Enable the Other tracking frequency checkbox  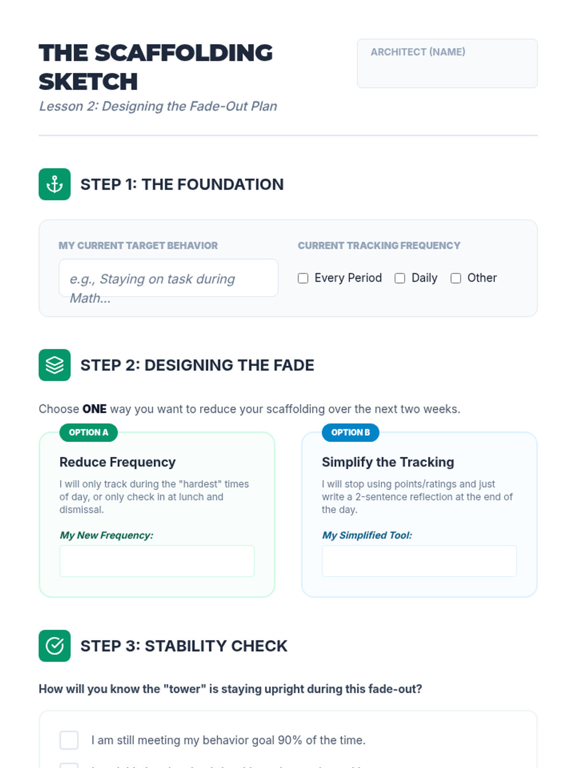pyautogui.click(x=456, y=278)
